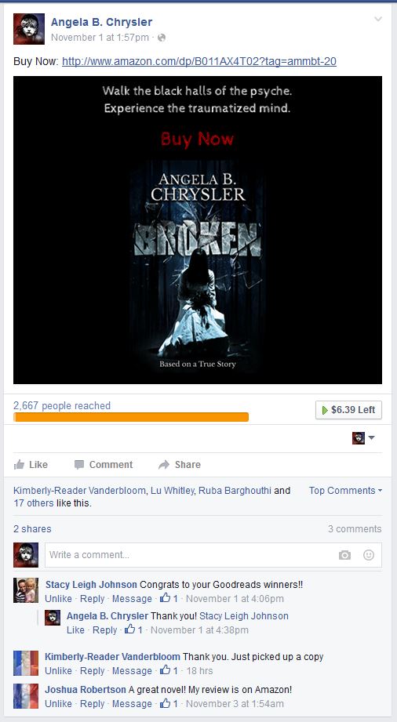Click the camera icon in comment box
The height and width of the screenshot is (722, 397).
[344, 555]
